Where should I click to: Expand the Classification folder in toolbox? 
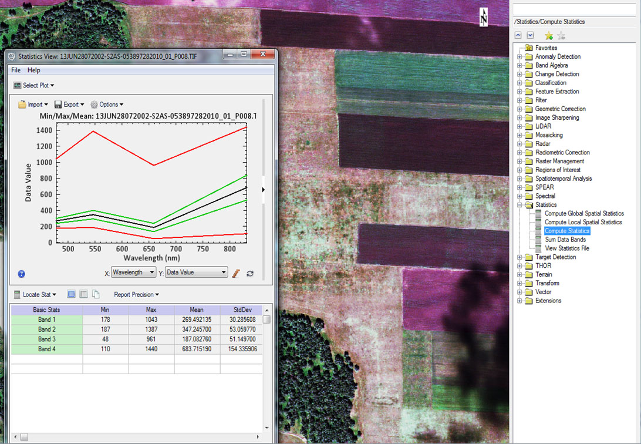(x=519, y=83)
